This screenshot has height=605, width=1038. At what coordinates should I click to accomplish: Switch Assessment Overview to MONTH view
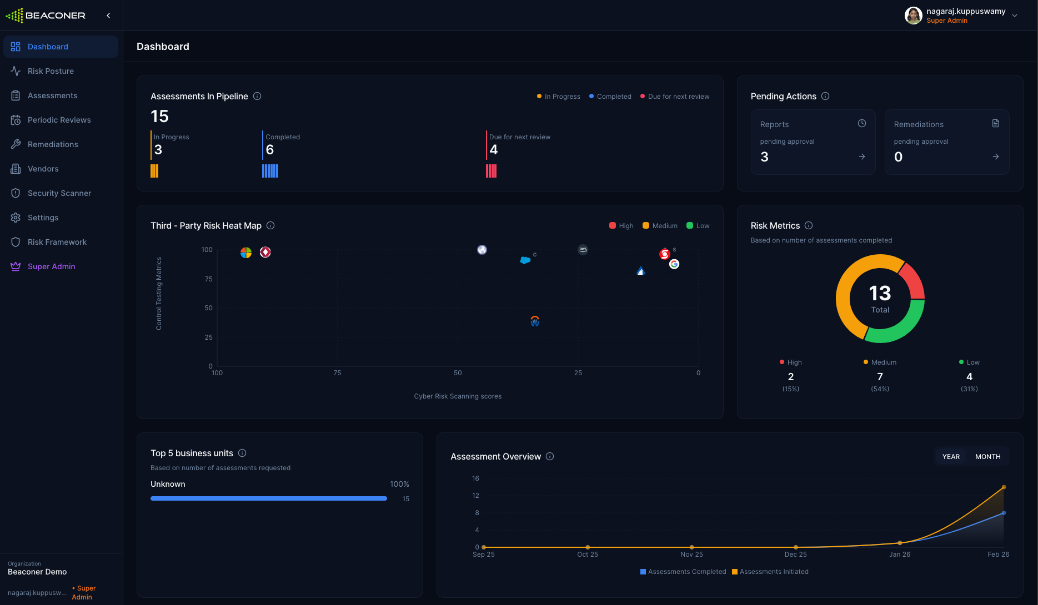(987, 456)
